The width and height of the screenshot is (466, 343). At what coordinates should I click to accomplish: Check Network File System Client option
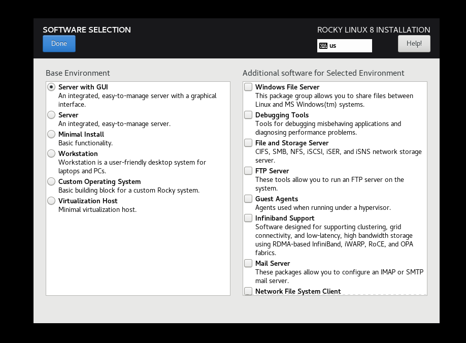point(248,291)
